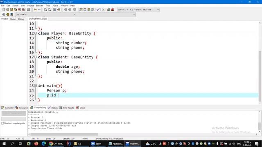
Task: Click the New file toolbar icon
Action: (x=4, y=10)
